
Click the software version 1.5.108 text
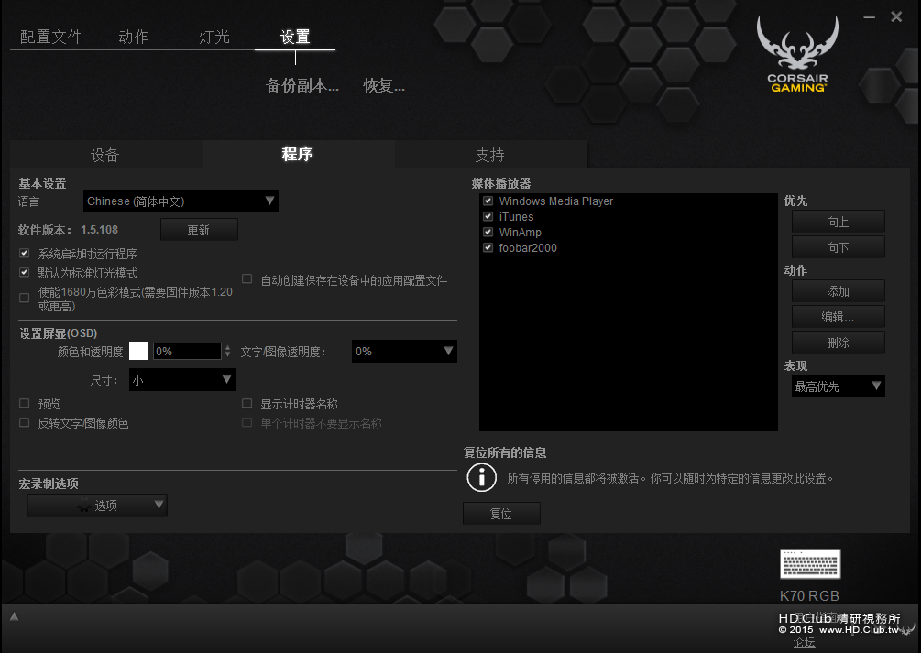point(99,230)
